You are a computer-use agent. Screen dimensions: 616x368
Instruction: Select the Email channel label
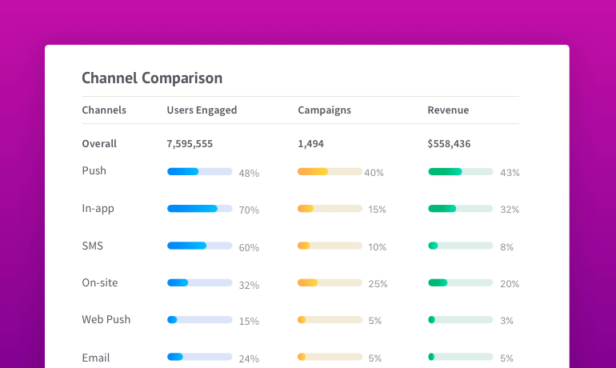(x=96, y=358)
